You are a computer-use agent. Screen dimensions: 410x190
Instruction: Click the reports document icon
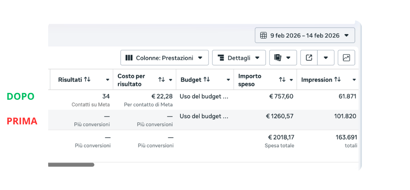coord(278,58)
